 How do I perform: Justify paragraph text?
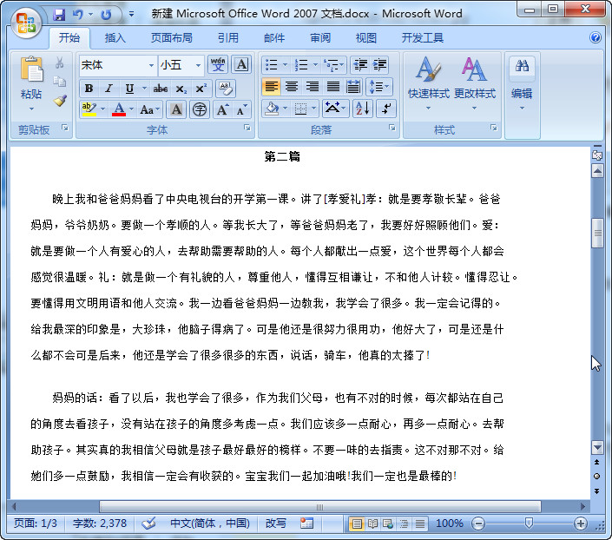(x=333, y=87)
